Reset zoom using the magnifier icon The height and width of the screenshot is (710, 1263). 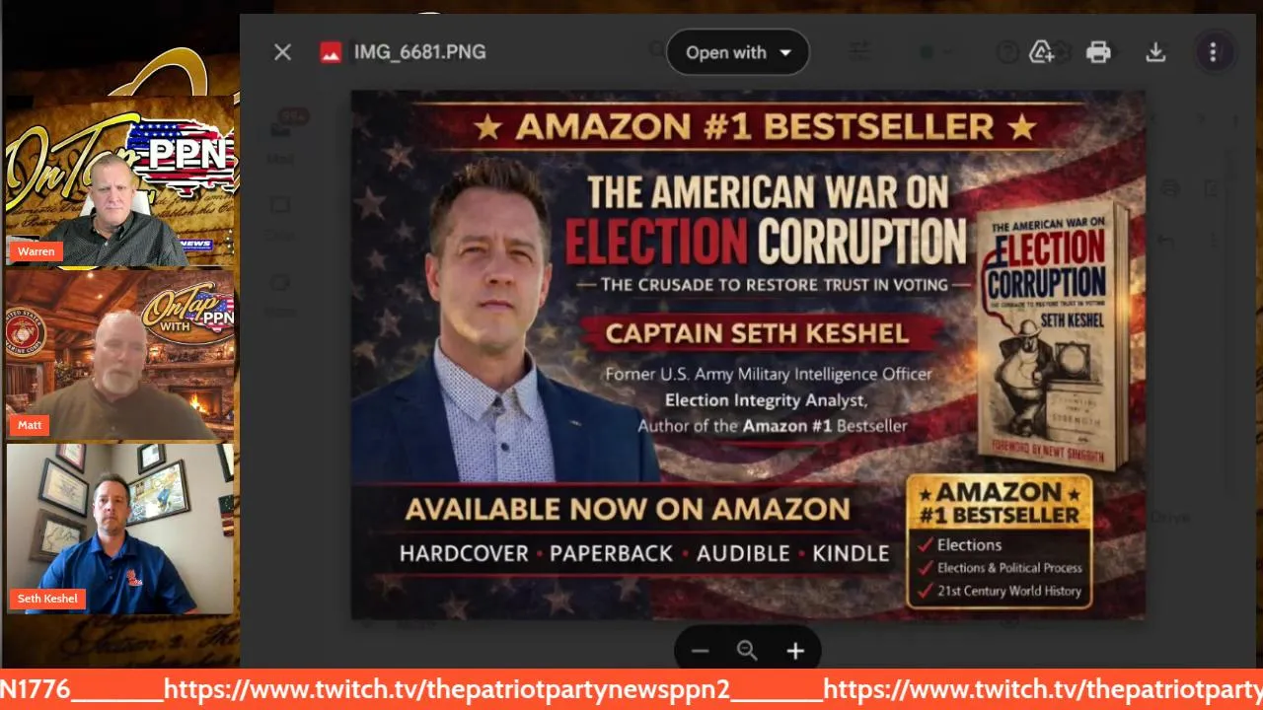747,651
